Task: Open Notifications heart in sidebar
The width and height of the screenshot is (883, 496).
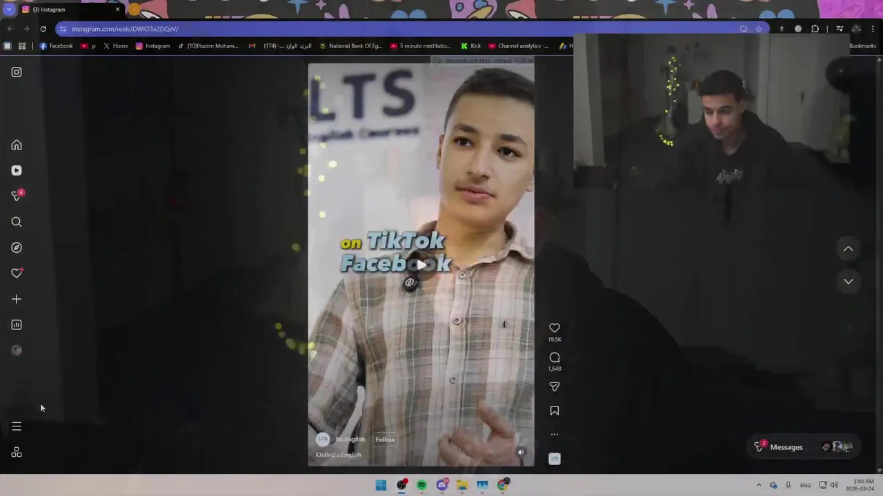Action: [x=17, y=273]
